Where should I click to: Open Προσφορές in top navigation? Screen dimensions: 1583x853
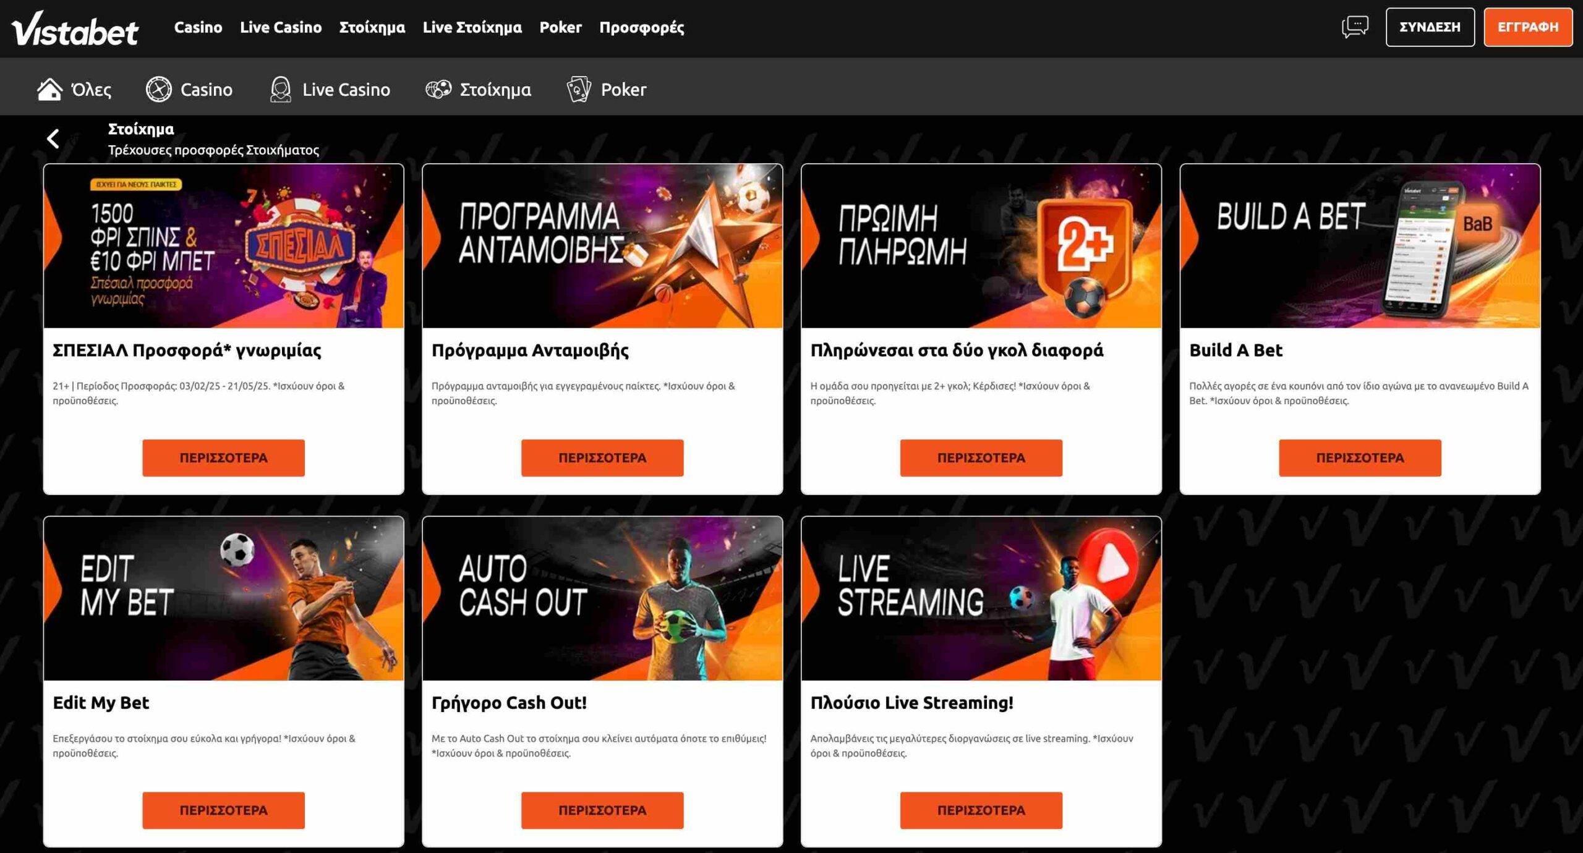pos(642,27)
